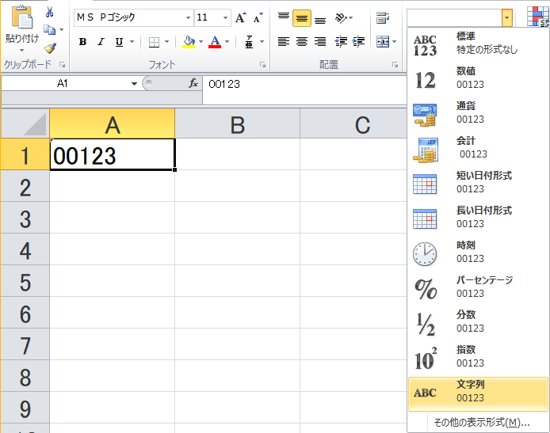Open the クリップボード dialog launcher
This screenshot has height=433, width=550.
[63, 64]
